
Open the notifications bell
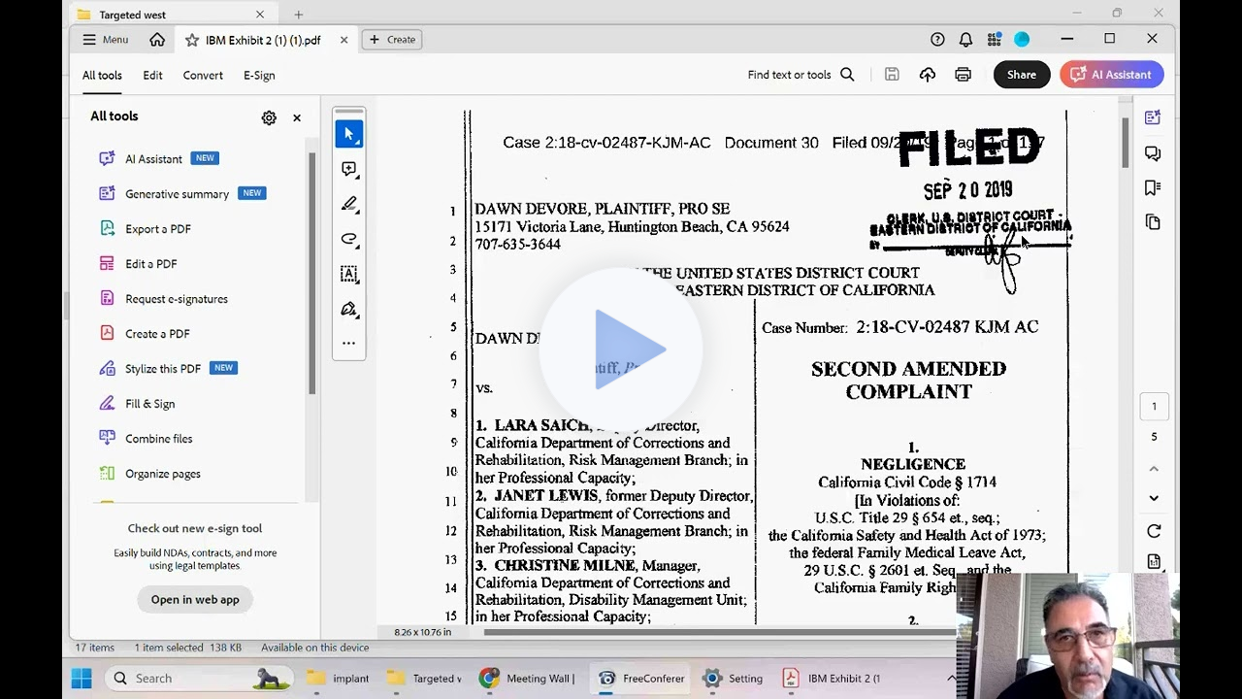(965, 40)
